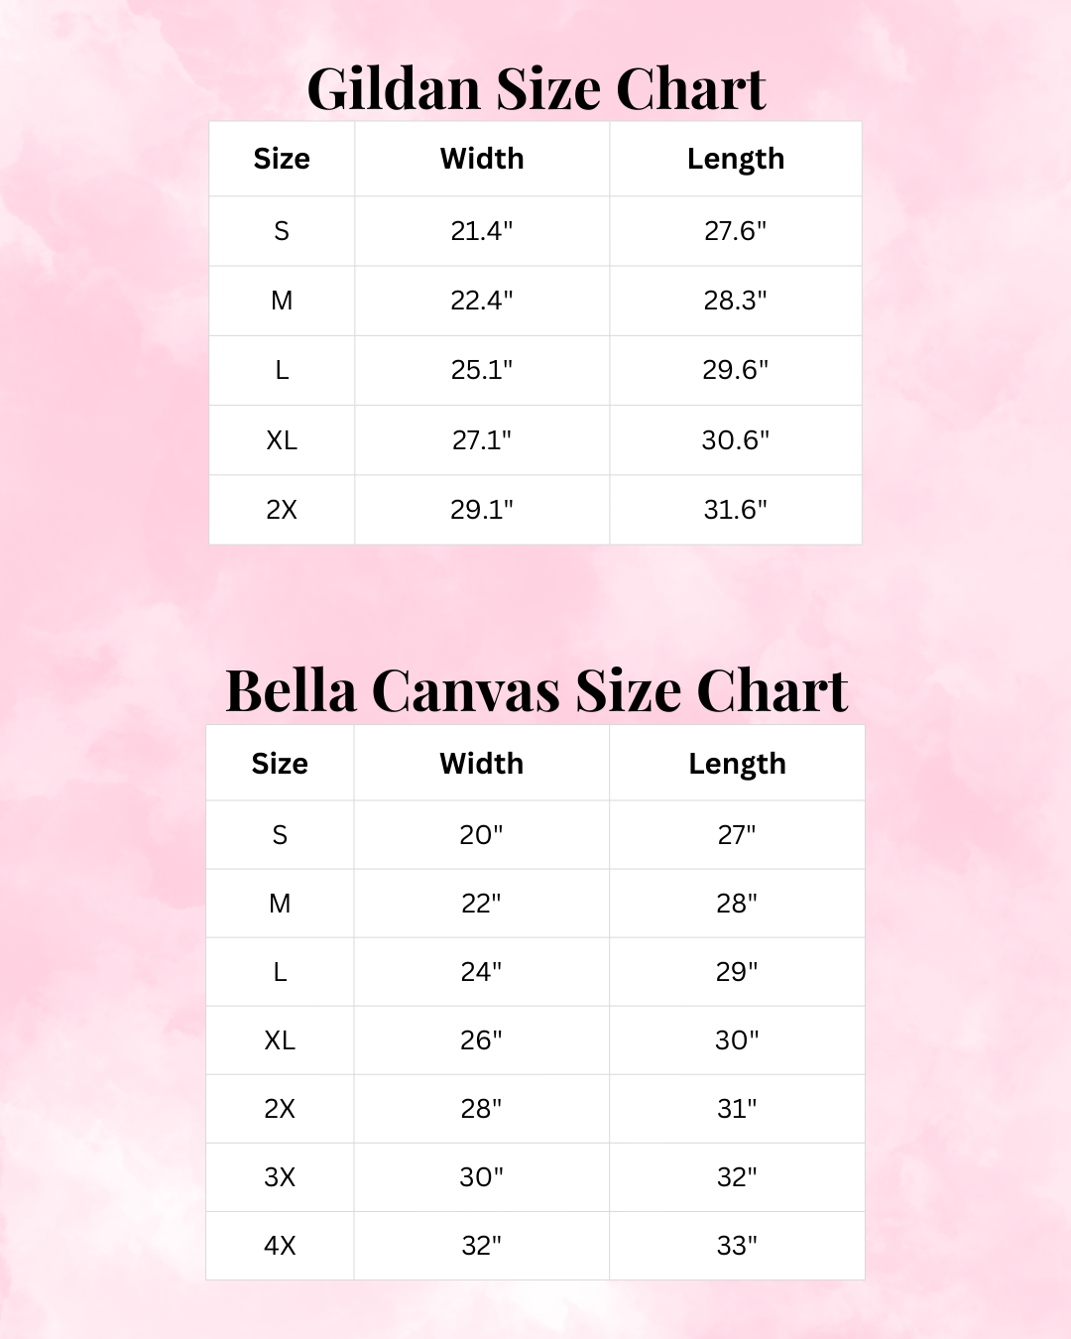The width and height of the screenshot is (1071, 1339).
Task: Click Gildan XL length 30.6" cell
Action: 736,439
